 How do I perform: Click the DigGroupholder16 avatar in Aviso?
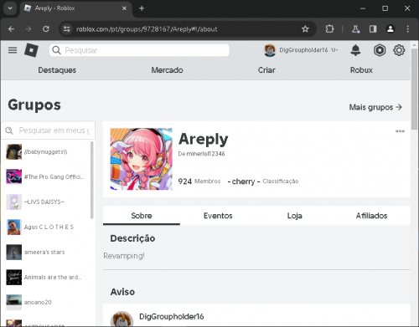point(122,319)
